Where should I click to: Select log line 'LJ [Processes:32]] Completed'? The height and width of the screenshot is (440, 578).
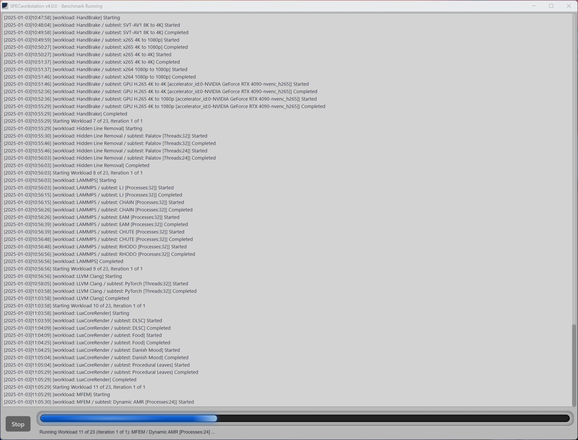pyautogui.click(x=93, y=195)
